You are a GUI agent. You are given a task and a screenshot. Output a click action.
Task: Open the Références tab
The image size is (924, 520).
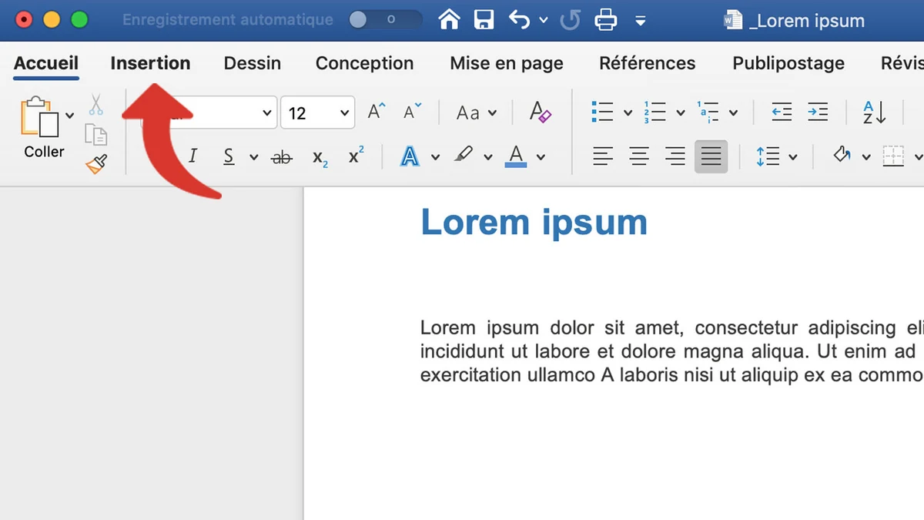click(647, 63)
